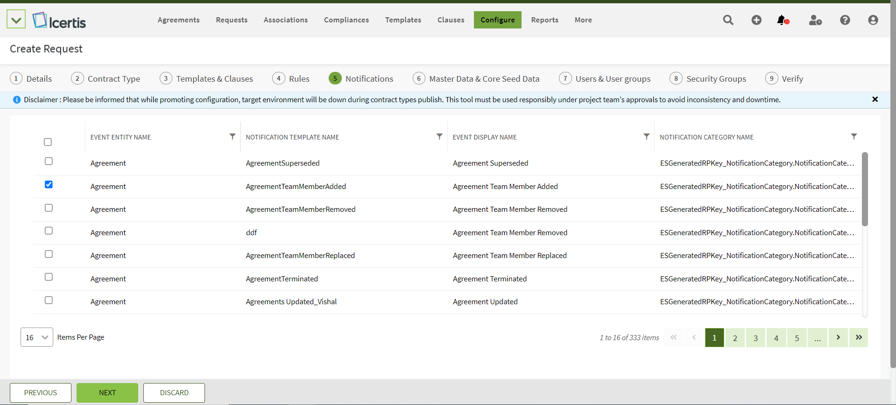The height and width of the screenshot is (405, 896).
Task: Click the DISCARD button
Action: (174, 393)
